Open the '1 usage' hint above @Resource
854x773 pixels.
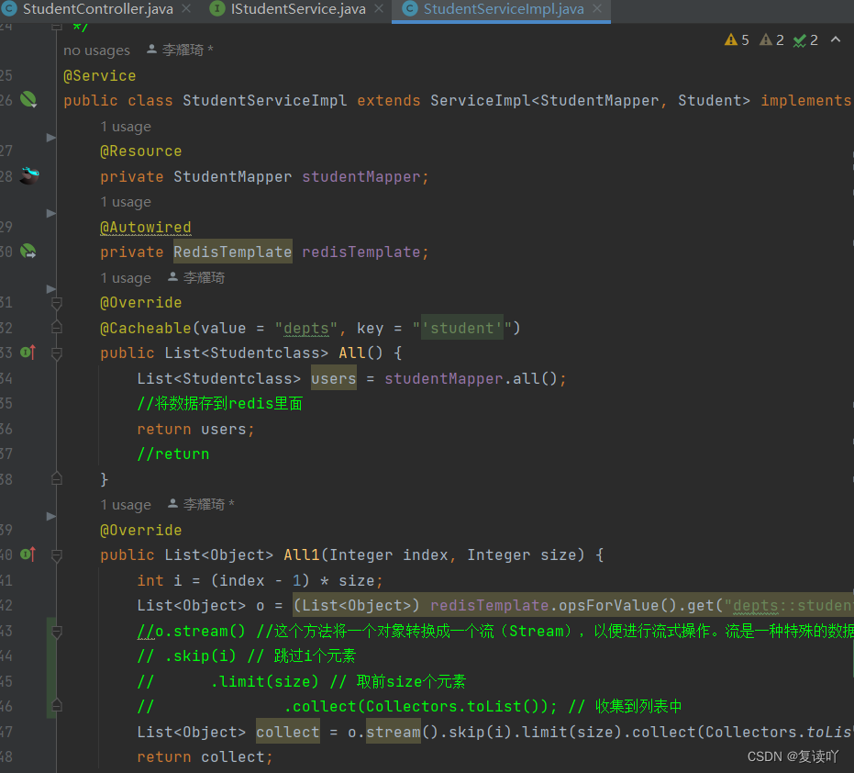(x=126, y=127)
